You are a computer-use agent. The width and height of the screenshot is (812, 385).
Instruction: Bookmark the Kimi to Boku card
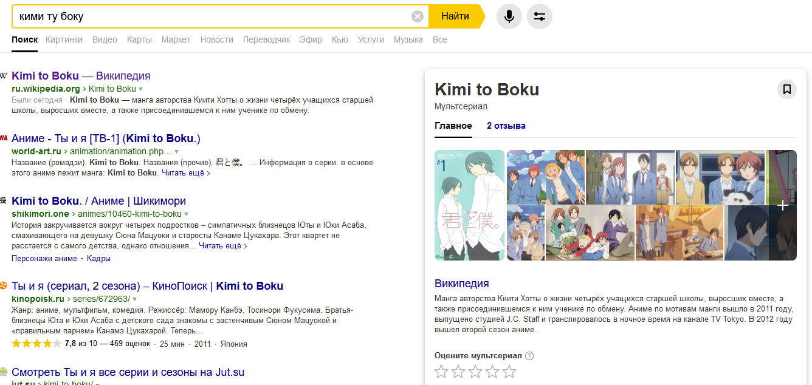click(x=787, y=89)
